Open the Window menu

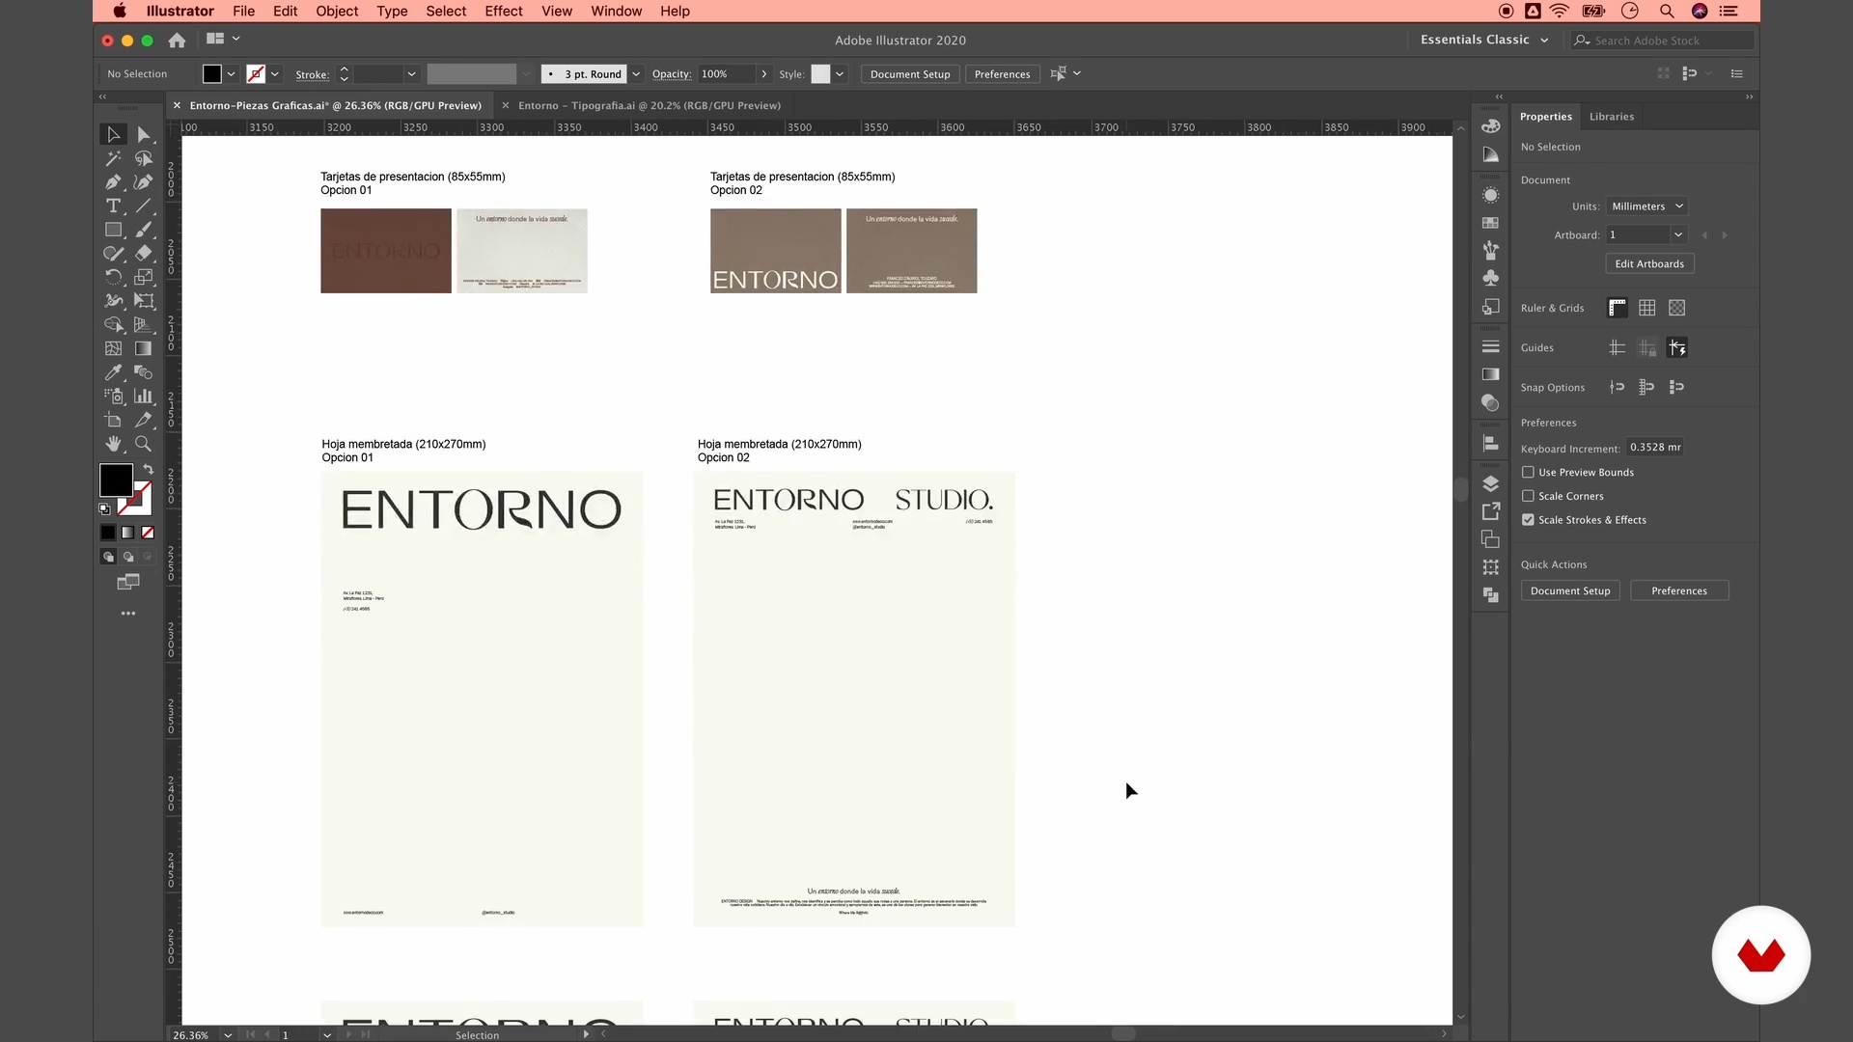tap(616, 11)
